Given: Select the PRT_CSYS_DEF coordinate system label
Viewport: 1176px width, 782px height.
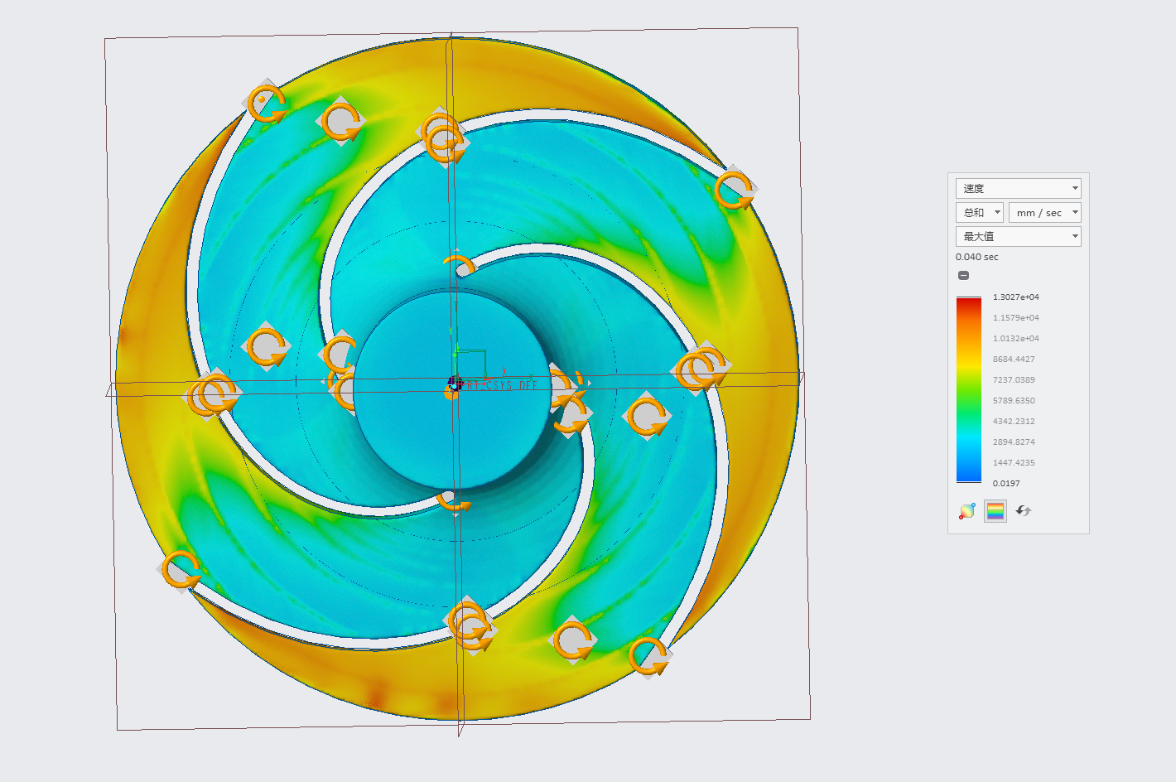Looking at the screenshot, I should click(502, 385).
